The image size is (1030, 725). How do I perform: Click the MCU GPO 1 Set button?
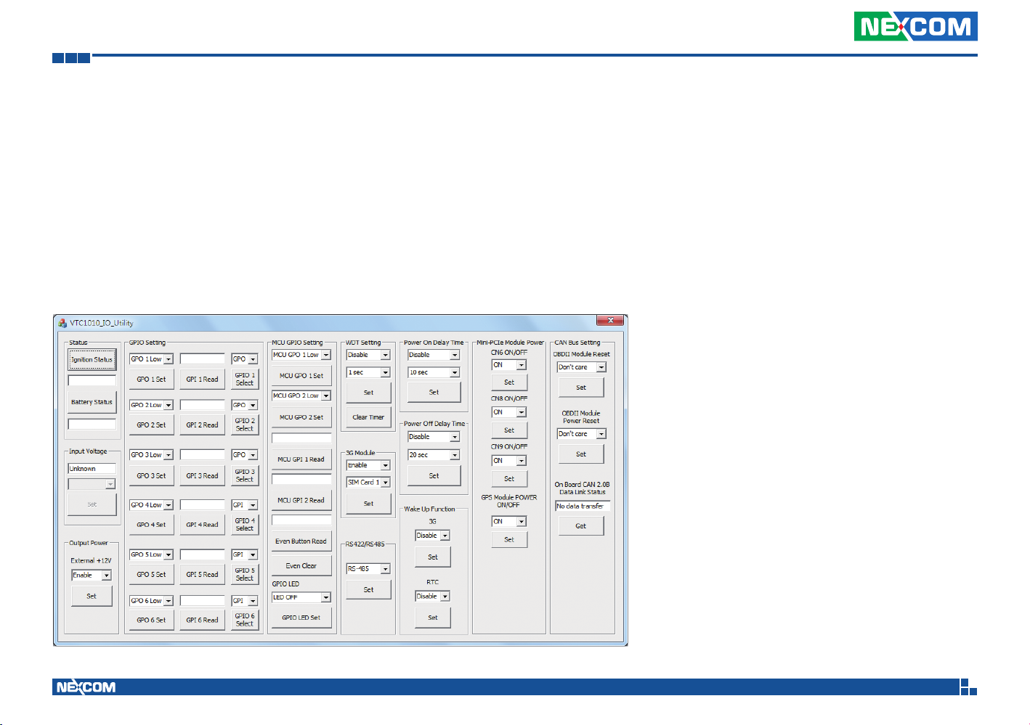301,376
